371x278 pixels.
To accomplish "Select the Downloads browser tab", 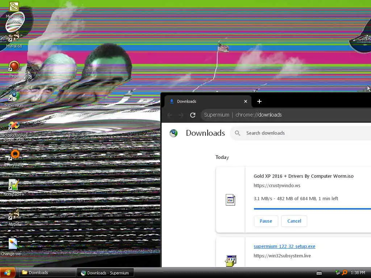I will pyautogui.click(x=208, y=101).
